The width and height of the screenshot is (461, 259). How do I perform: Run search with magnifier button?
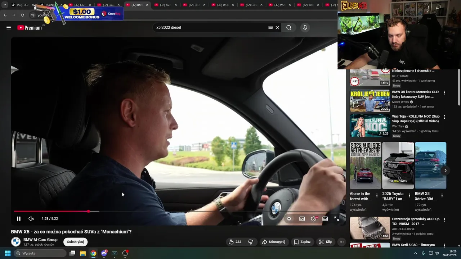[289, 28]
